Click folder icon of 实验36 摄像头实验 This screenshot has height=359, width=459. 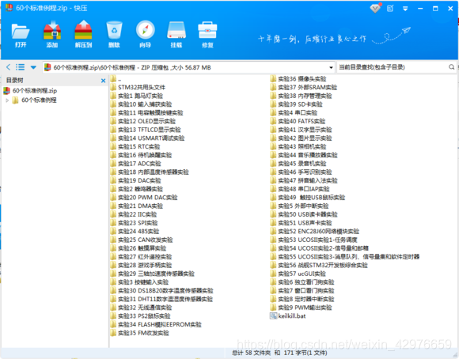(273, 79)
